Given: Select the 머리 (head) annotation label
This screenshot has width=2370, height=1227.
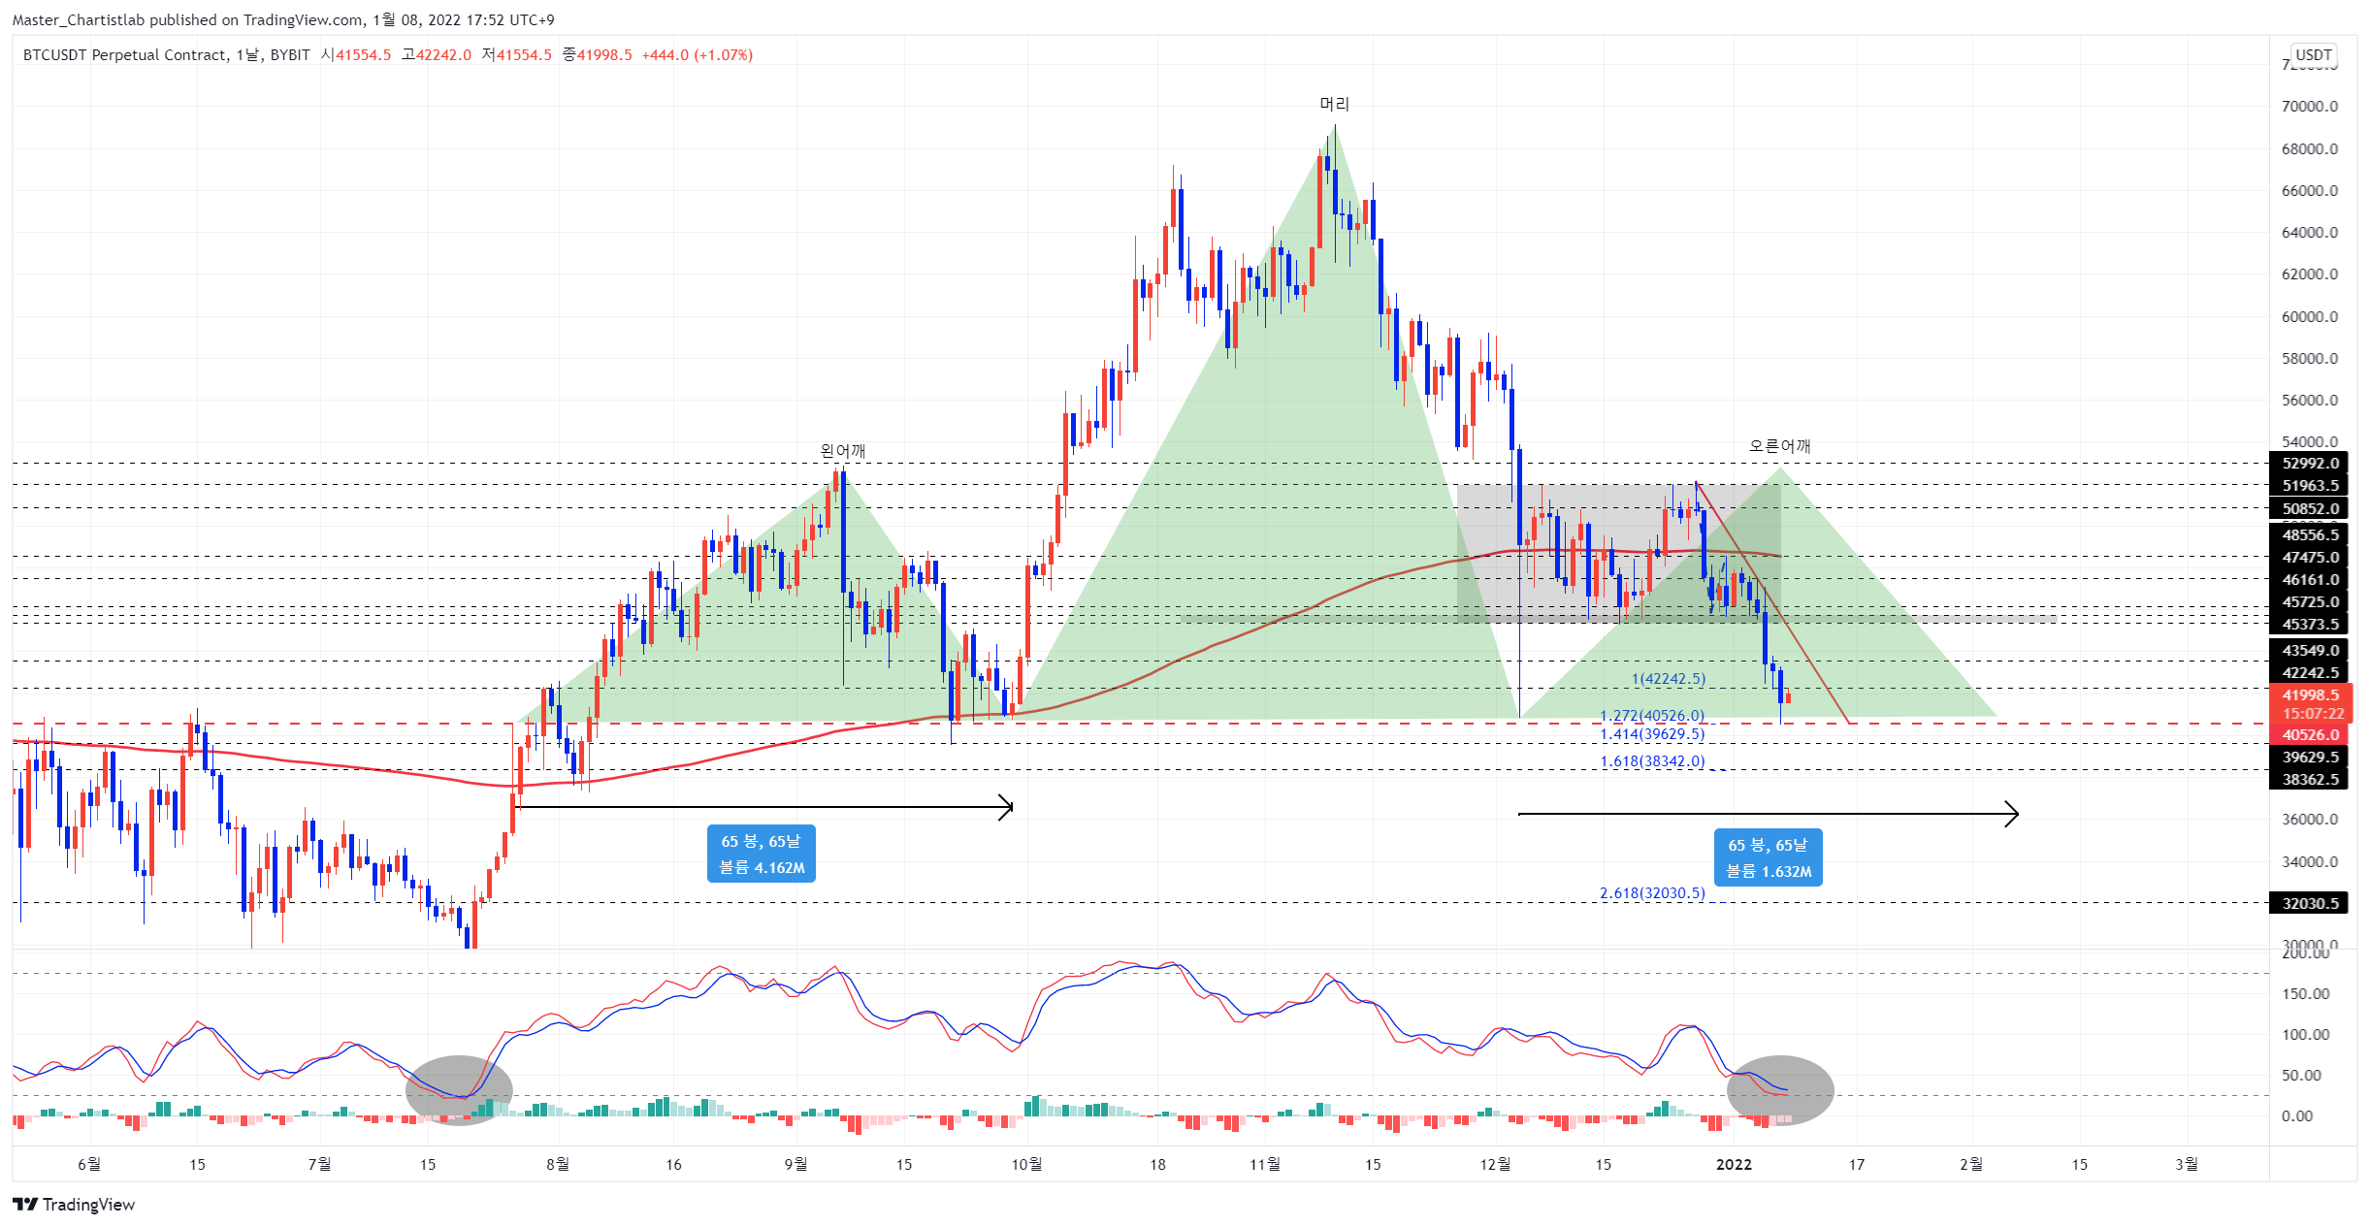Looking at the screenshot, I should pos(1334,104).
